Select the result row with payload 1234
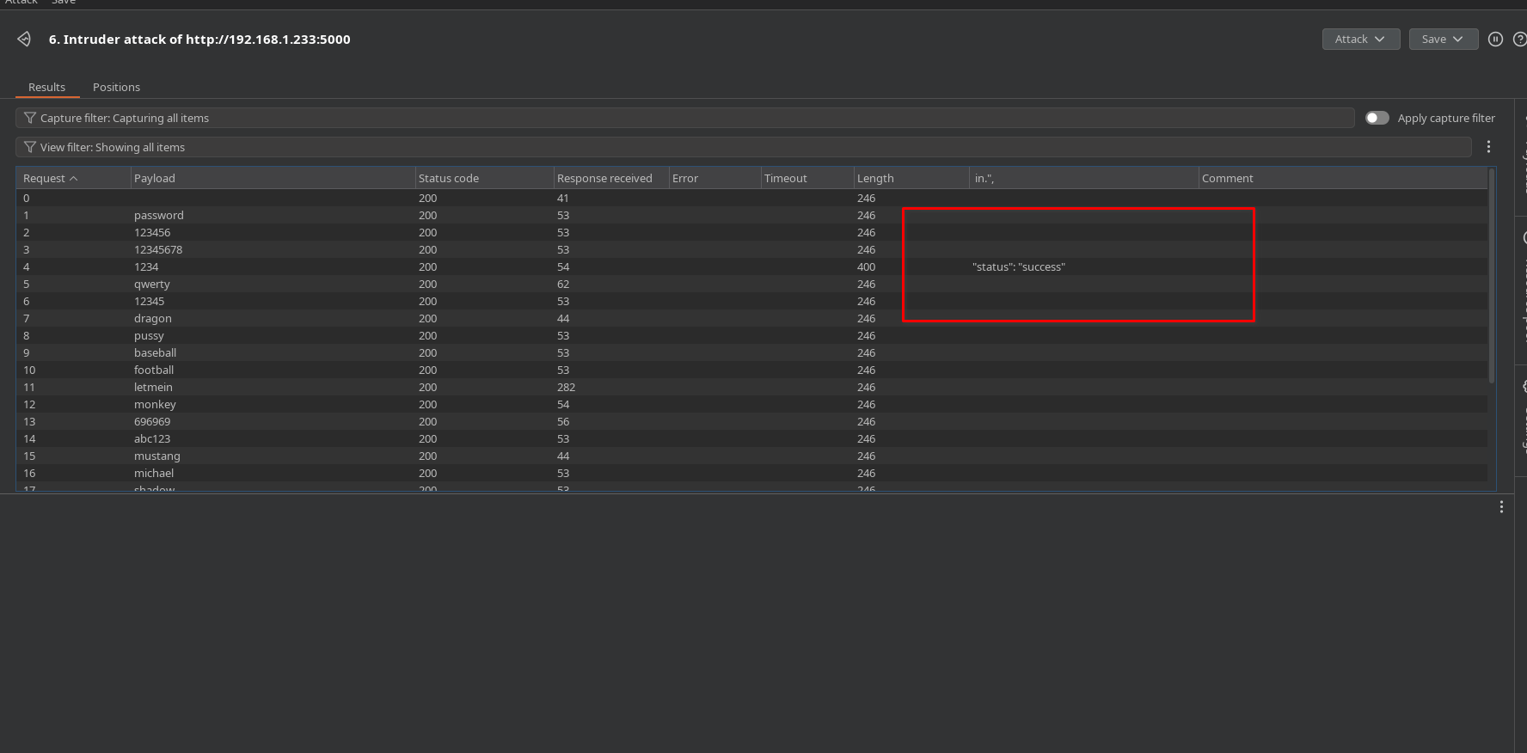Viewport: 1527px width, 753px height. [x=146, y=266]
